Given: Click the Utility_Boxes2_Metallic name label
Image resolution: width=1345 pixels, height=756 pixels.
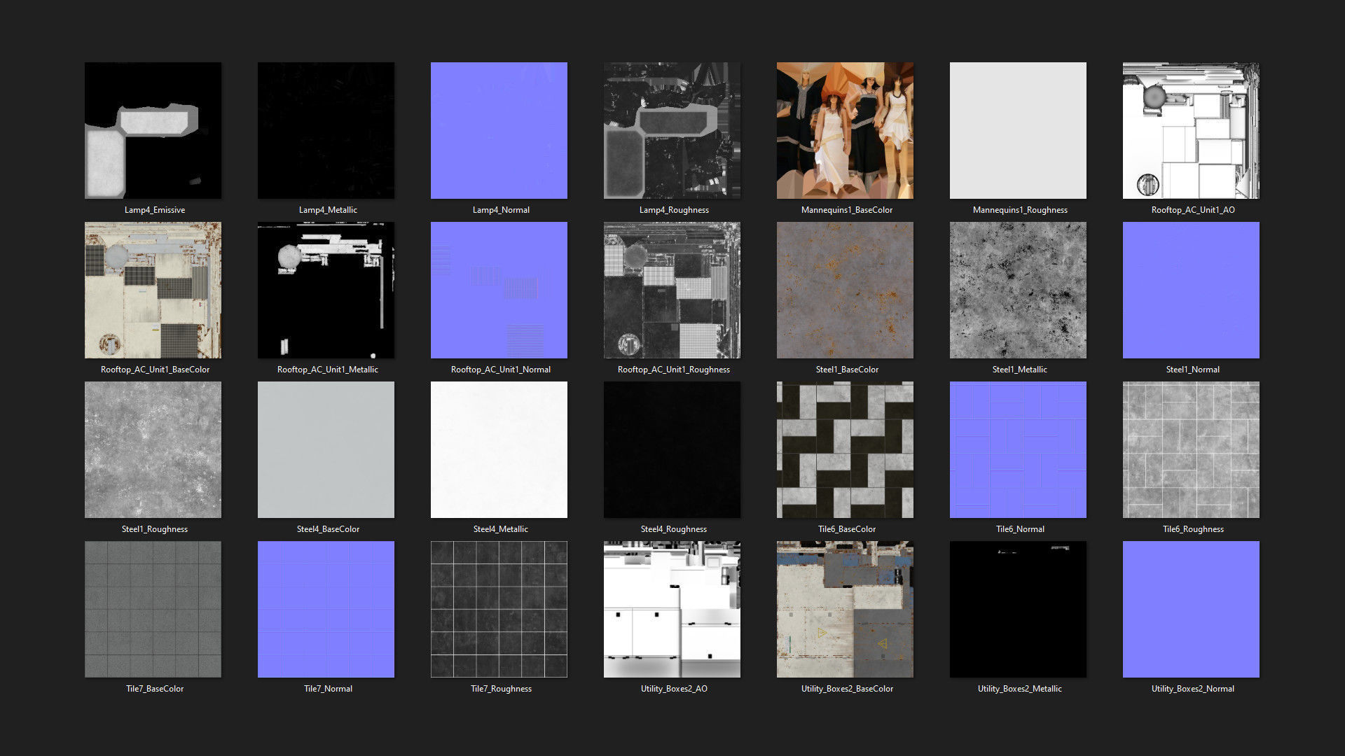Looking at the screenshot, I should (1019, 689).
